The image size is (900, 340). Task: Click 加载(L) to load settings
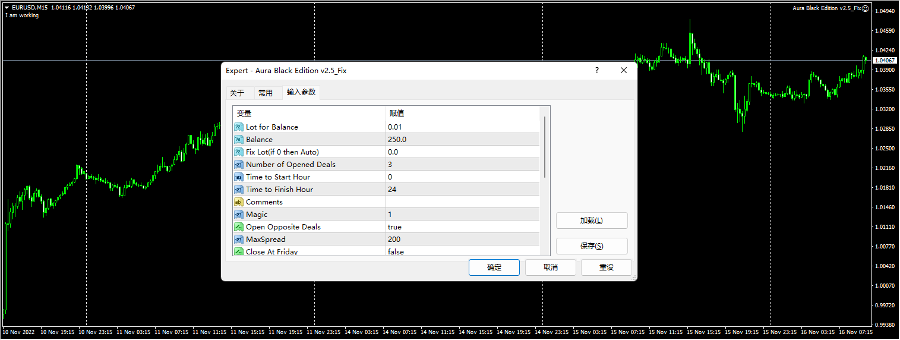(x=591, y=221)
